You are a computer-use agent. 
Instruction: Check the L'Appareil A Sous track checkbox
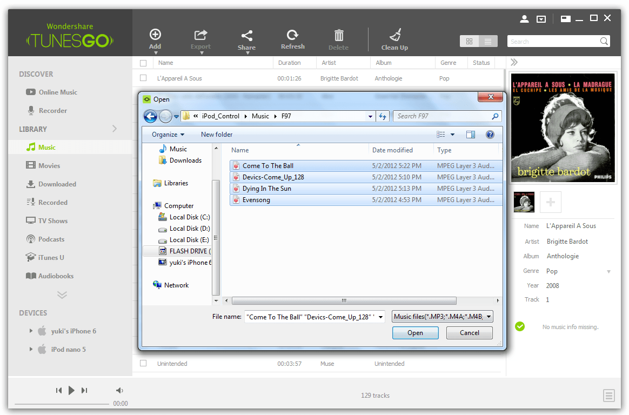click(143, 78)
